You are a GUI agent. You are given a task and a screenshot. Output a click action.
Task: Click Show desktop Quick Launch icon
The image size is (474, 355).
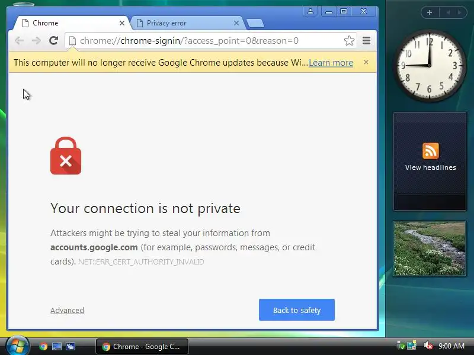57,346
